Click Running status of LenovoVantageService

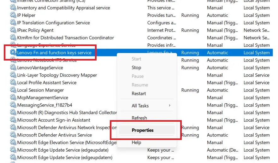[190, 68]
